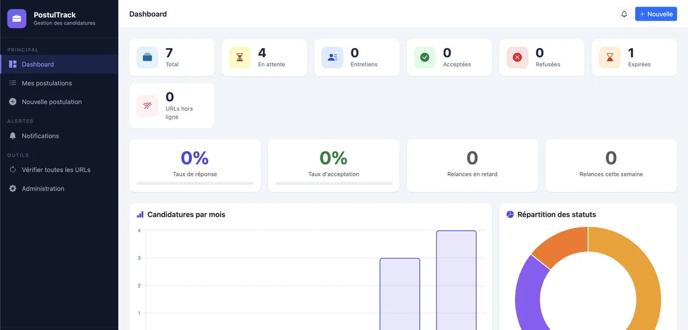This screenshot has width=688, height=330.
Task: Open notifications via the top bar bell
Action: tap(624, 14)
